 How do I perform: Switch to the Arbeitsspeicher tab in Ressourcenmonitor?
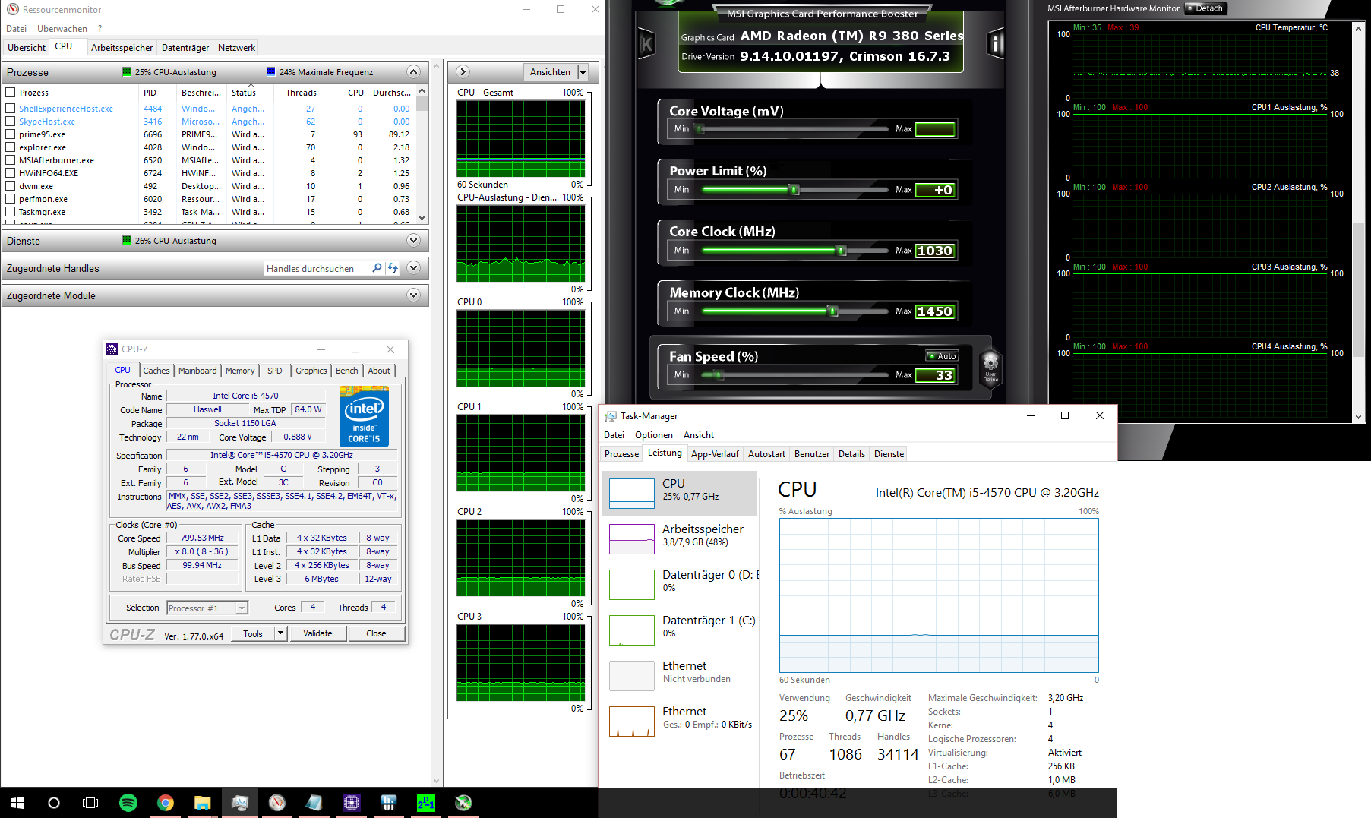(122, 48)
